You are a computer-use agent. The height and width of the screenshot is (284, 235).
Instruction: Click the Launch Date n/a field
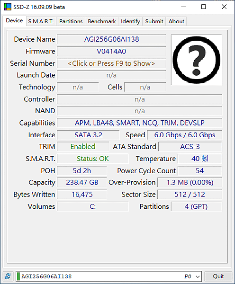point(111,75)
